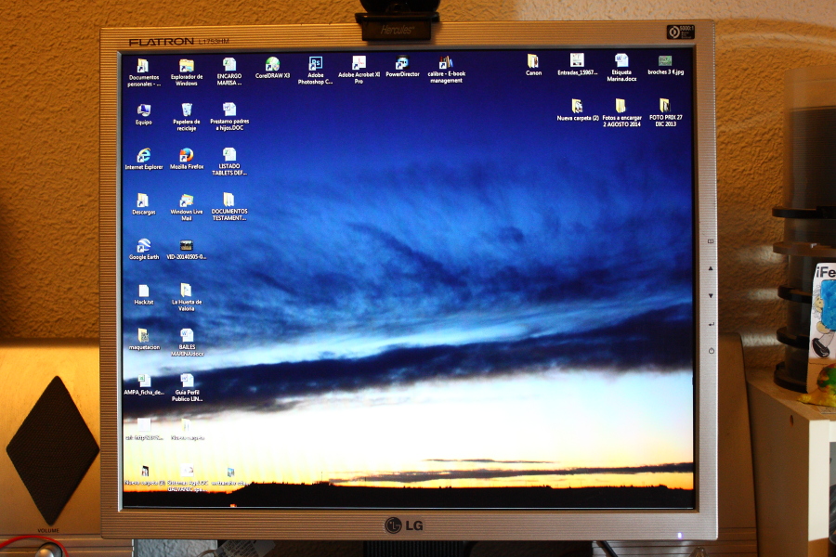The image size is (836, 557).
Task: Select the maquetacion folder icon
Action: pyautogui.click(x=144, y=339)
